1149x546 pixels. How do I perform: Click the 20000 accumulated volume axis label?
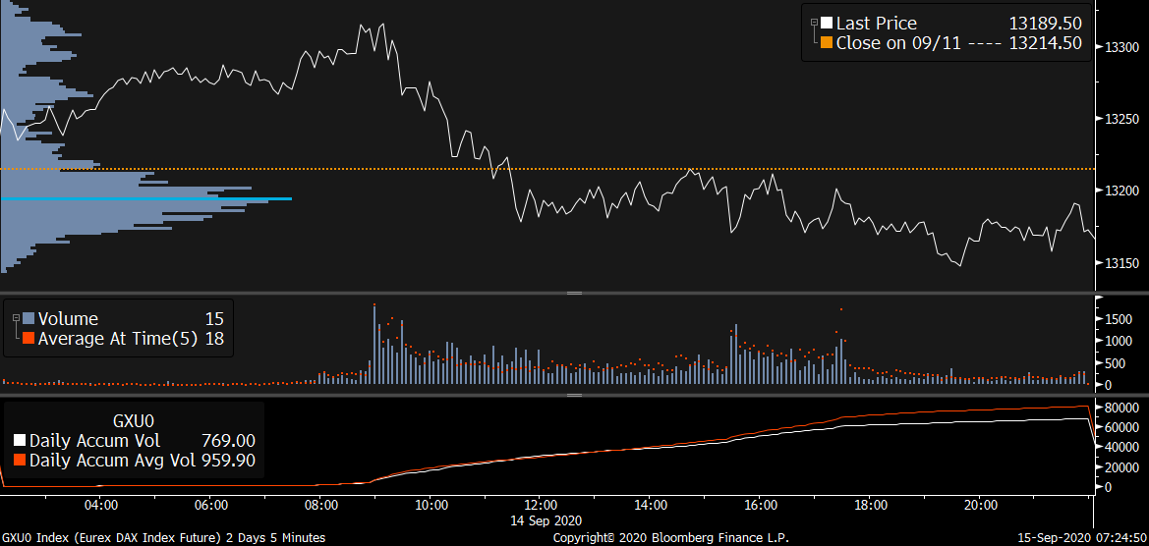[1121, 467]
